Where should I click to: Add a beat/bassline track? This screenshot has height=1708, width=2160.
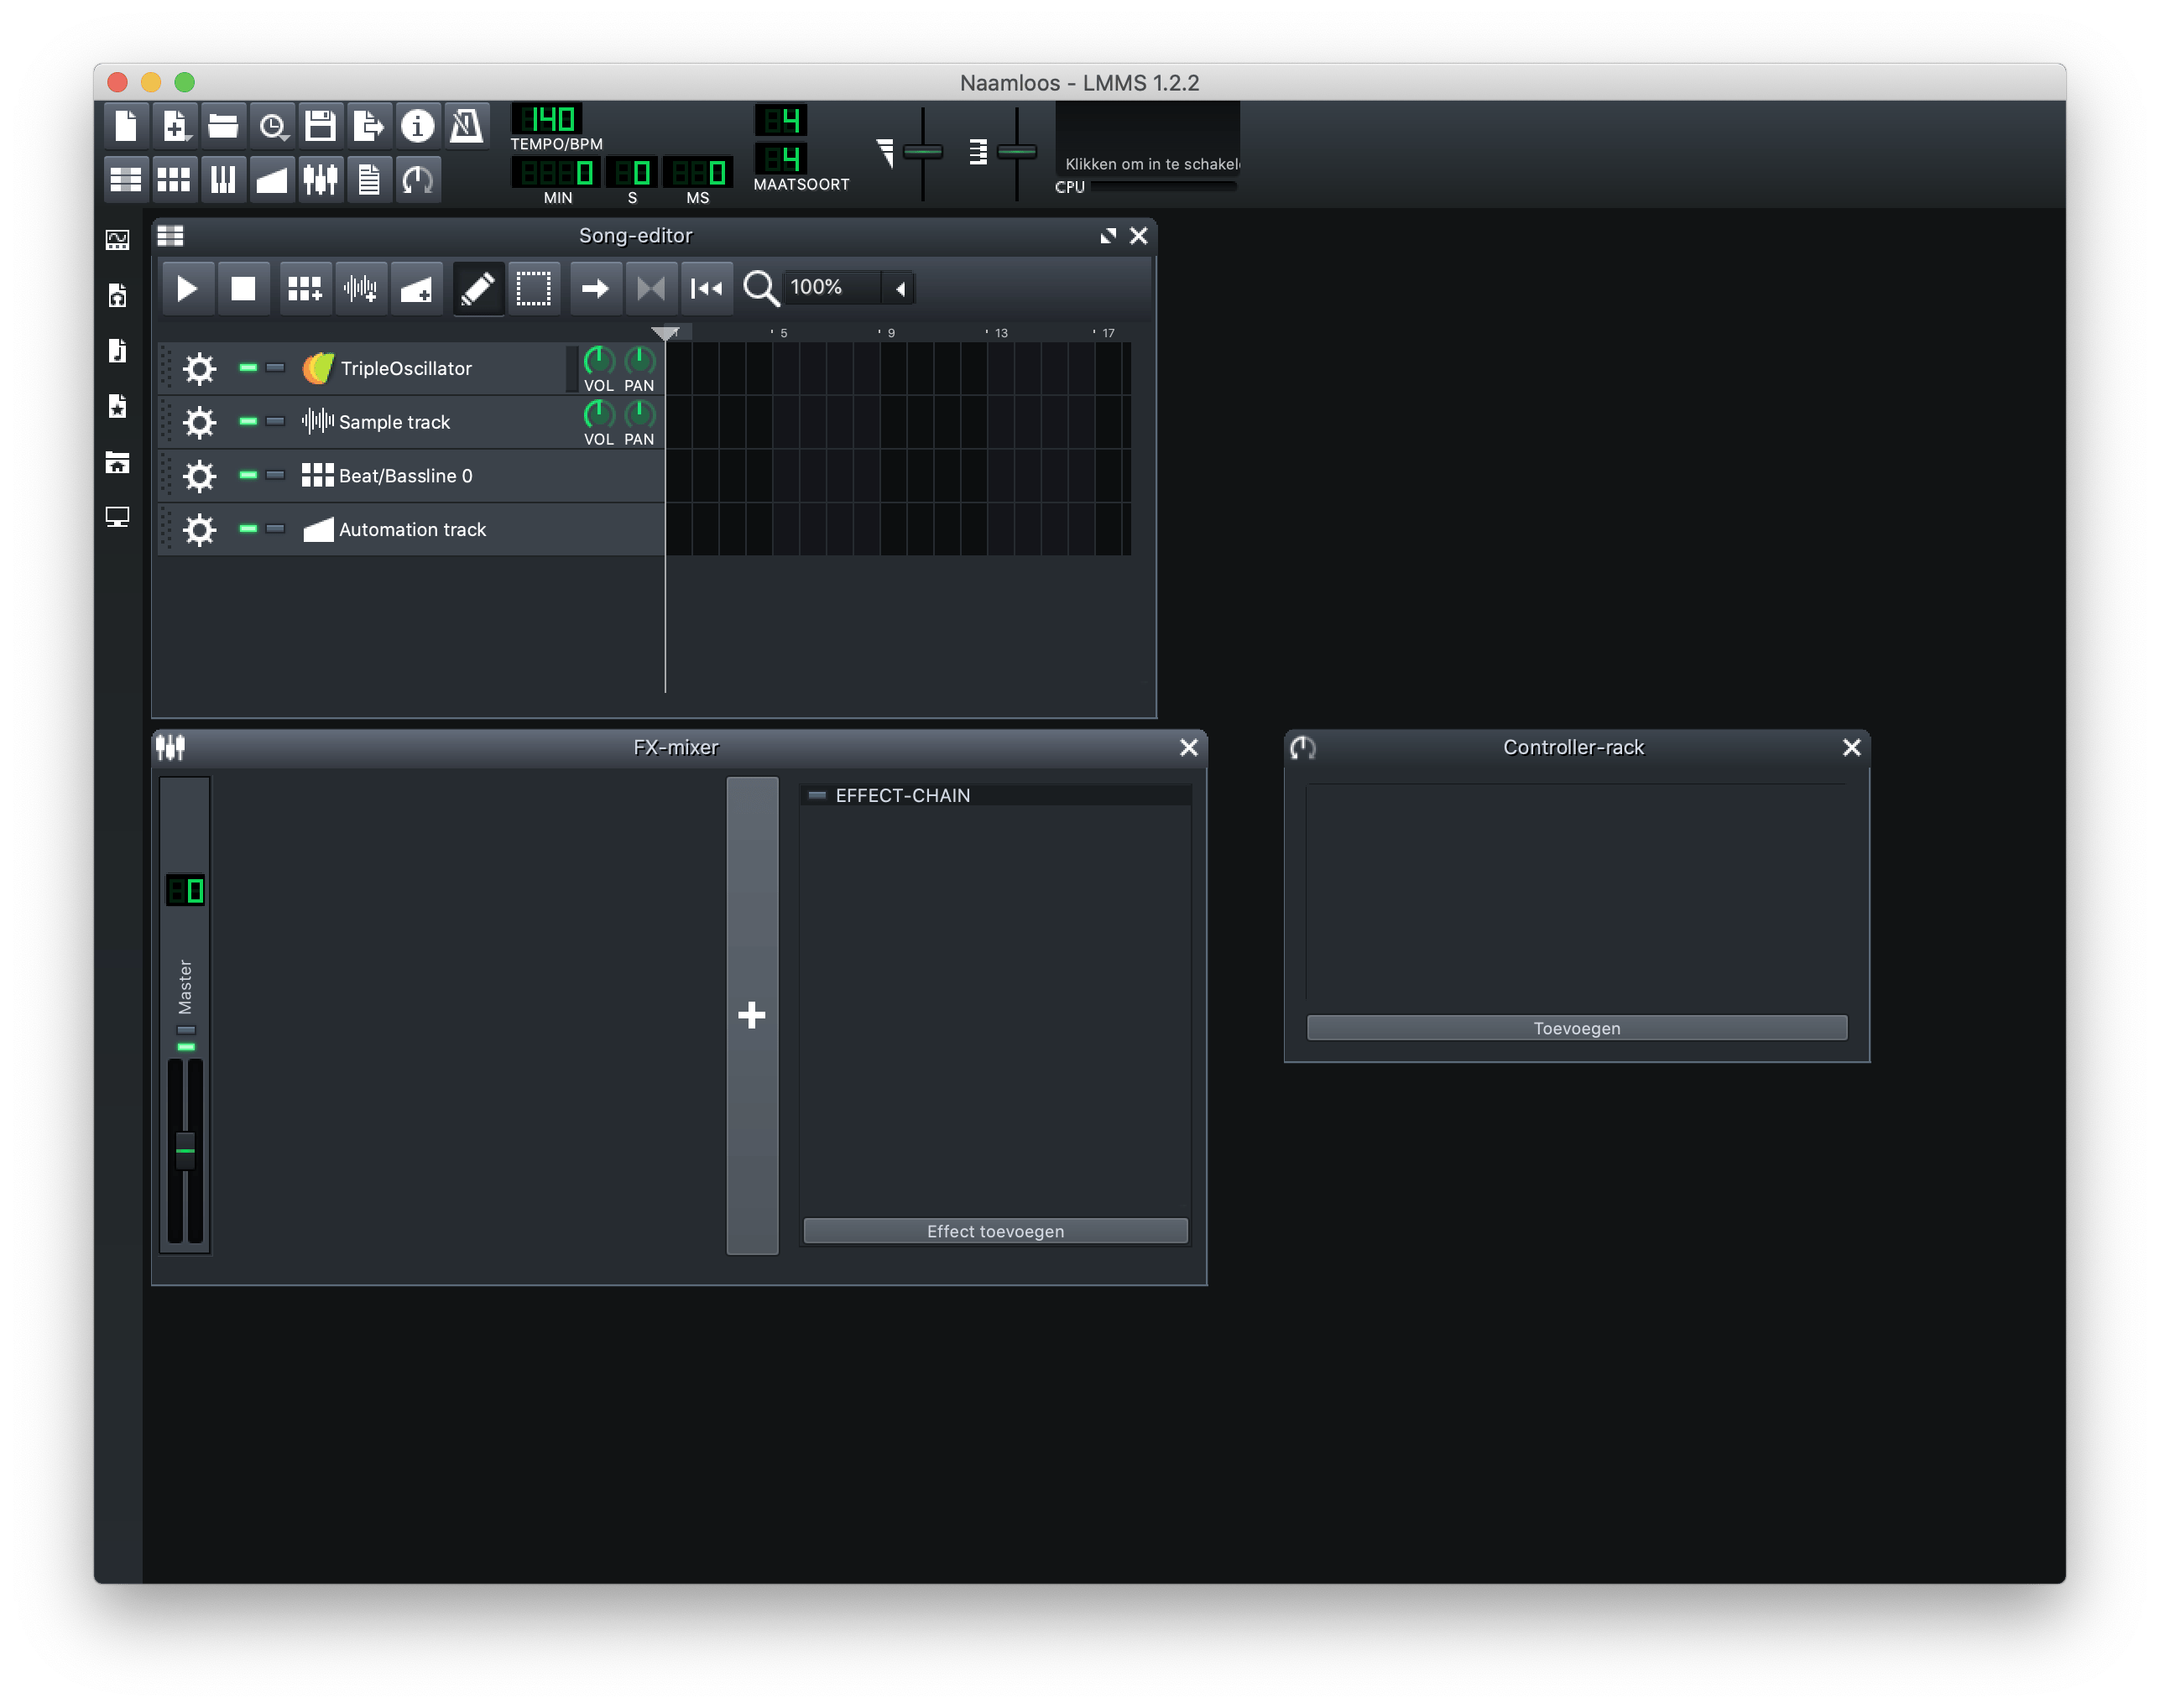304,289
